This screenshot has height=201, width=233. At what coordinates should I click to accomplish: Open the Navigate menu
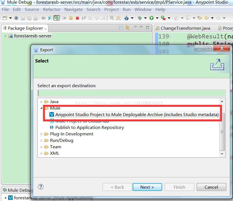[73, 10]
